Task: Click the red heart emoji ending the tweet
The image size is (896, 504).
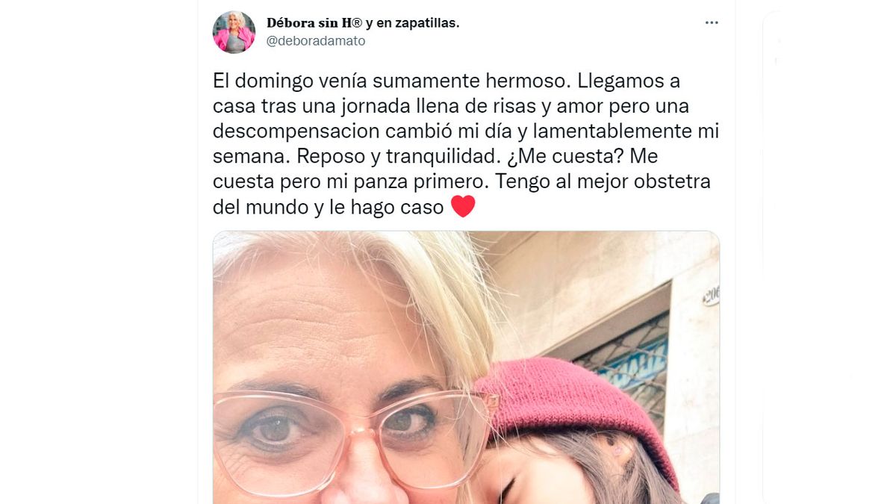Action: 463,206
